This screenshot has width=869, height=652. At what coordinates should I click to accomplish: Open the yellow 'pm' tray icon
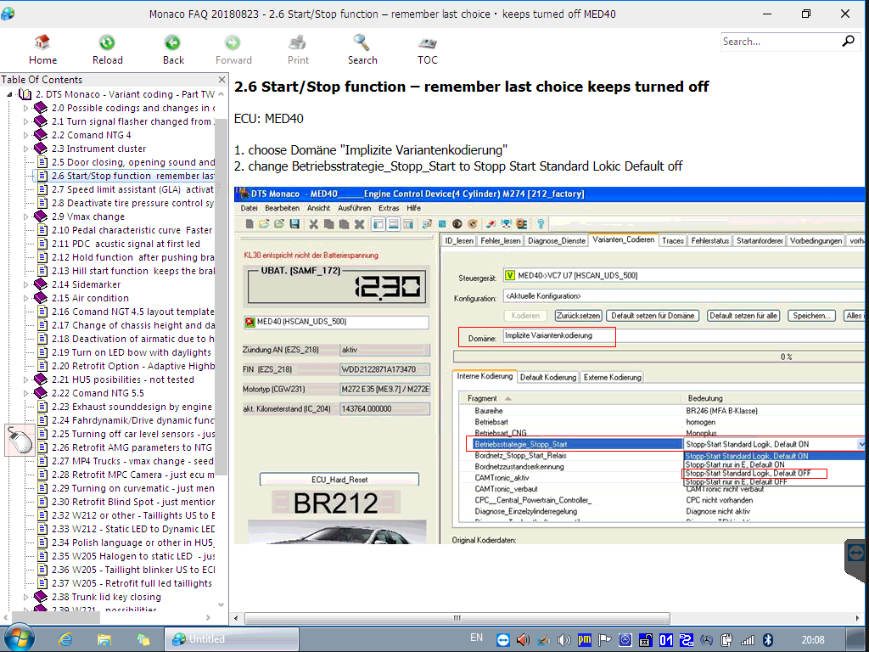pyautogui.click(x=584, y=640)
